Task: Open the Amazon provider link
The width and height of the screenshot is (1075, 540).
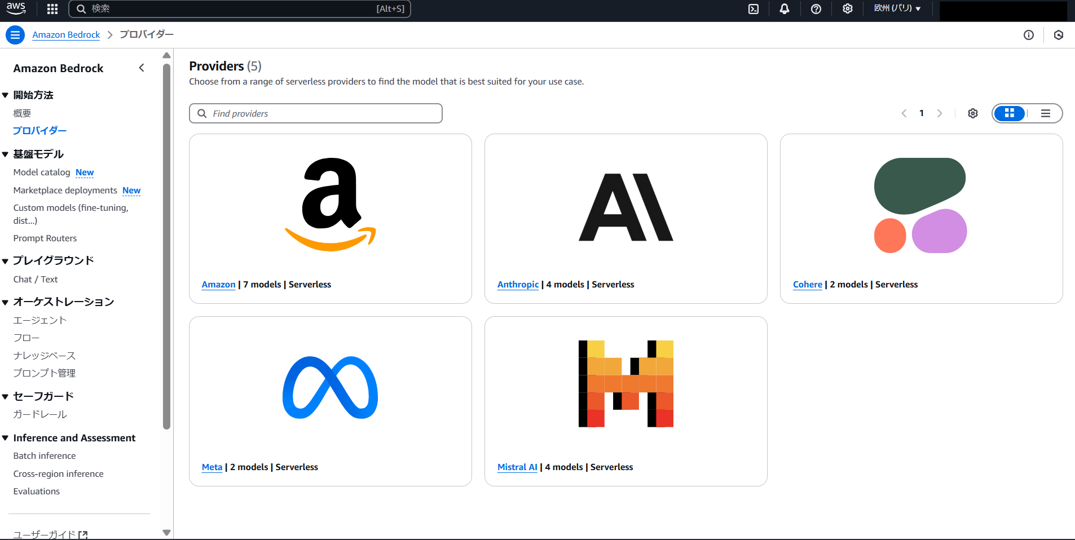Action: click(219, 285)
